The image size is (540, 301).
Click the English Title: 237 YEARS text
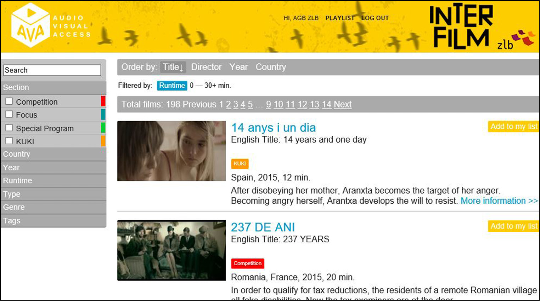point(280,239)
